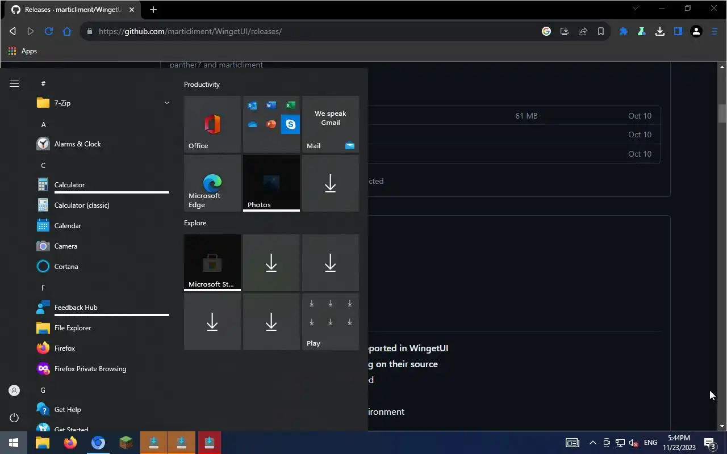The width and height of the screenshot is (727, 454).
Task: Click the download tile beside Photos
Action: click(x=331, y=183)
